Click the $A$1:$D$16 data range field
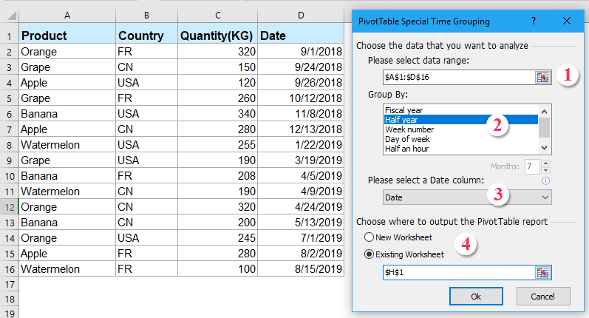The height and width of the screenshot is (318, 589). pyautogui.click(x=458, y=76)
